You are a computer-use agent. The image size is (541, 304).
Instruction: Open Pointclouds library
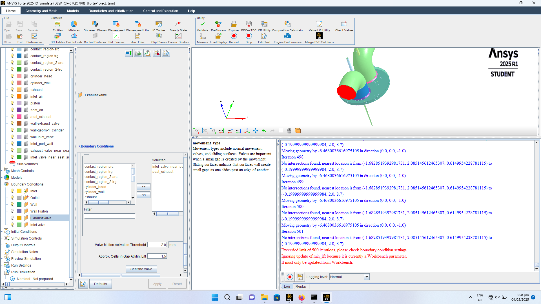click(74, 38)
